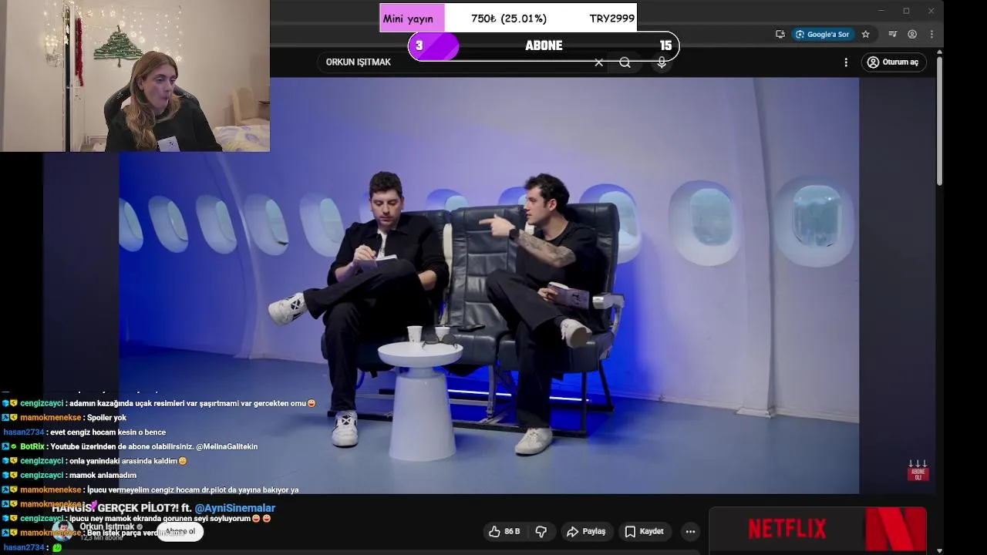Click the Netflix ad banner
The width and height of the screenshot is (987, 555).
pos(817,529)
